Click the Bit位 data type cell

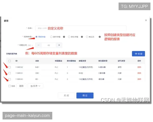(x=81, y=73)
